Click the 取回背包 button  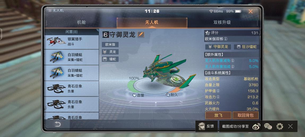[246, 115]
